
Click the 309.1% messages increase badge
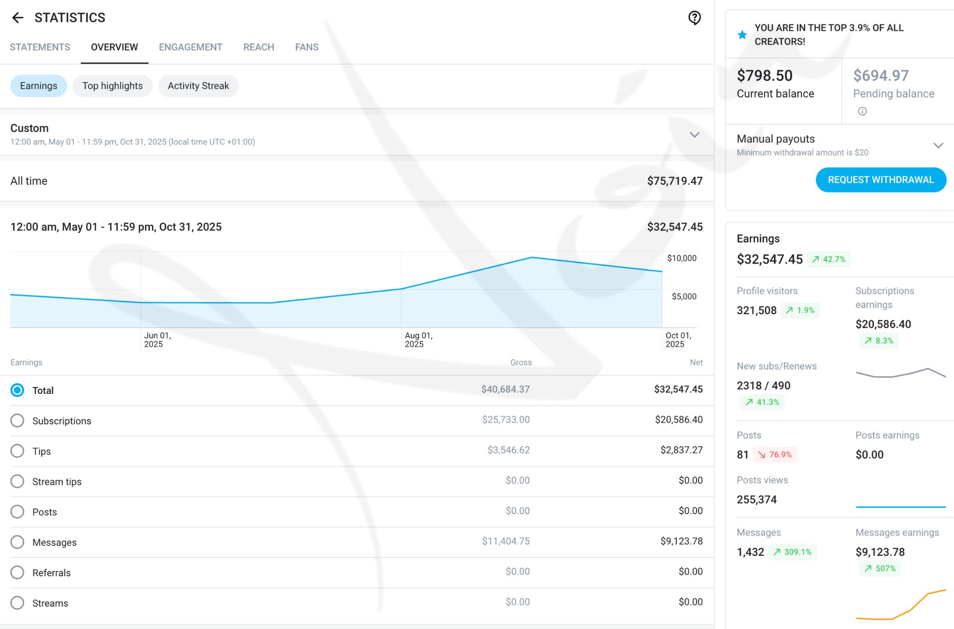792,552
